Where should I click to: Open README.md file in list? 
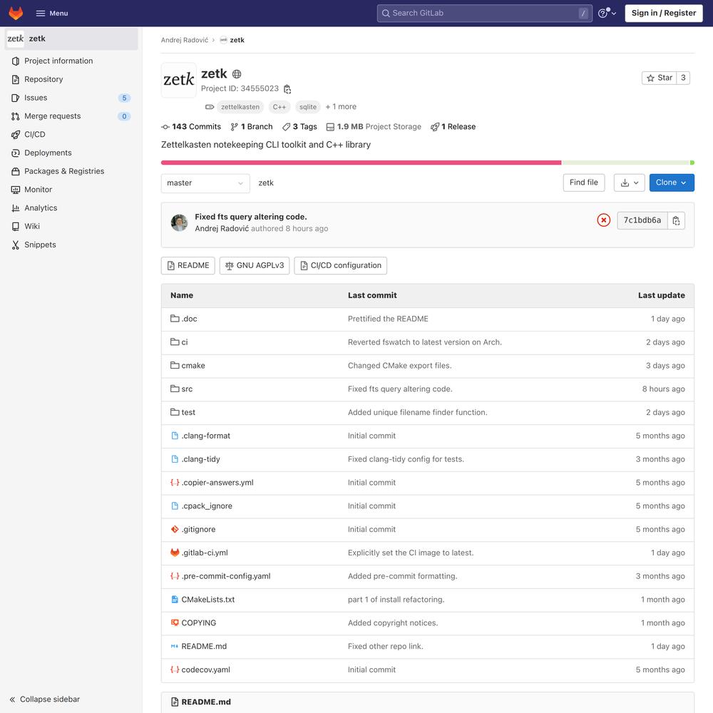(204, 646)
